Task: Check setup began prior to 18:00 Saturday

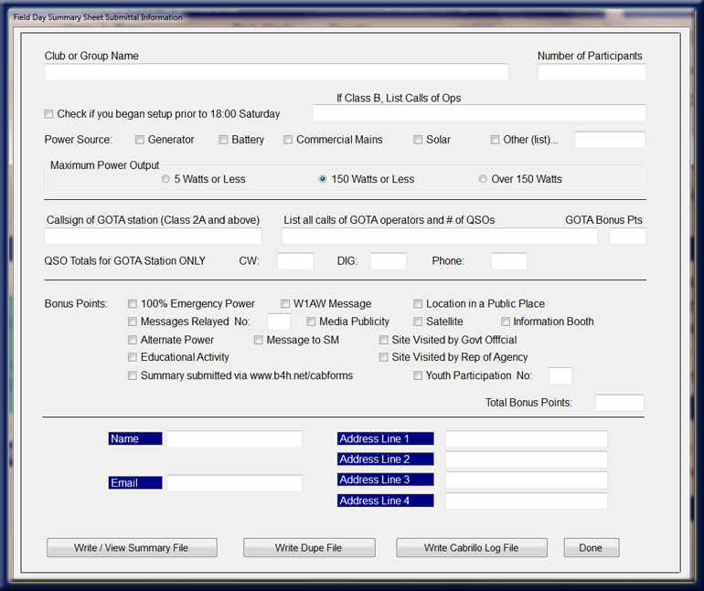Action: pyautogui.click(x=49, y=114)
